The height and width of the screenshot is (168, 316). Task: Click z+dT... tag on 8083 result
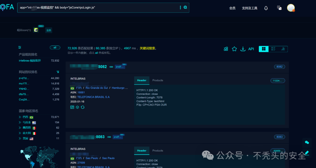click(x=118, y=137)
